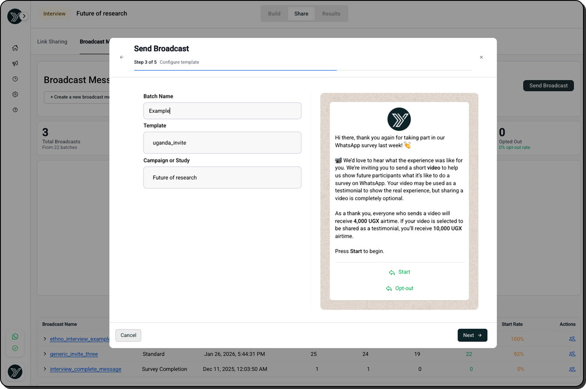This screenshot has height=389, width=586.
Task: Expand the sidebar with the chevron toggle
Action: click(x=24, y=16)
